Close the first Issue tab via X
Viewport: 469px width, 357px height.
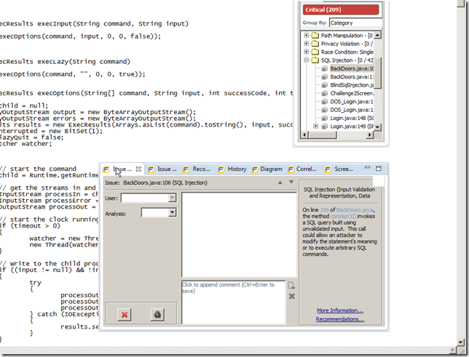(138, 169)
